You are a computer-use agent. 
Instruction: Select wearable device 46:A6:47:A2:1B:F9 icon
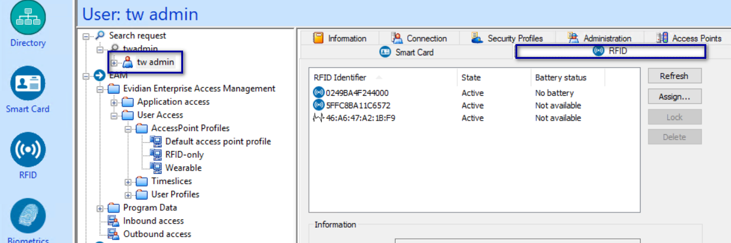click(319, 118)
